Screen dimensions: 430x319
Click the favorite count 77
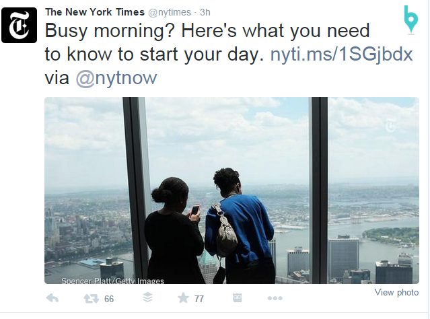pos(199,299)
